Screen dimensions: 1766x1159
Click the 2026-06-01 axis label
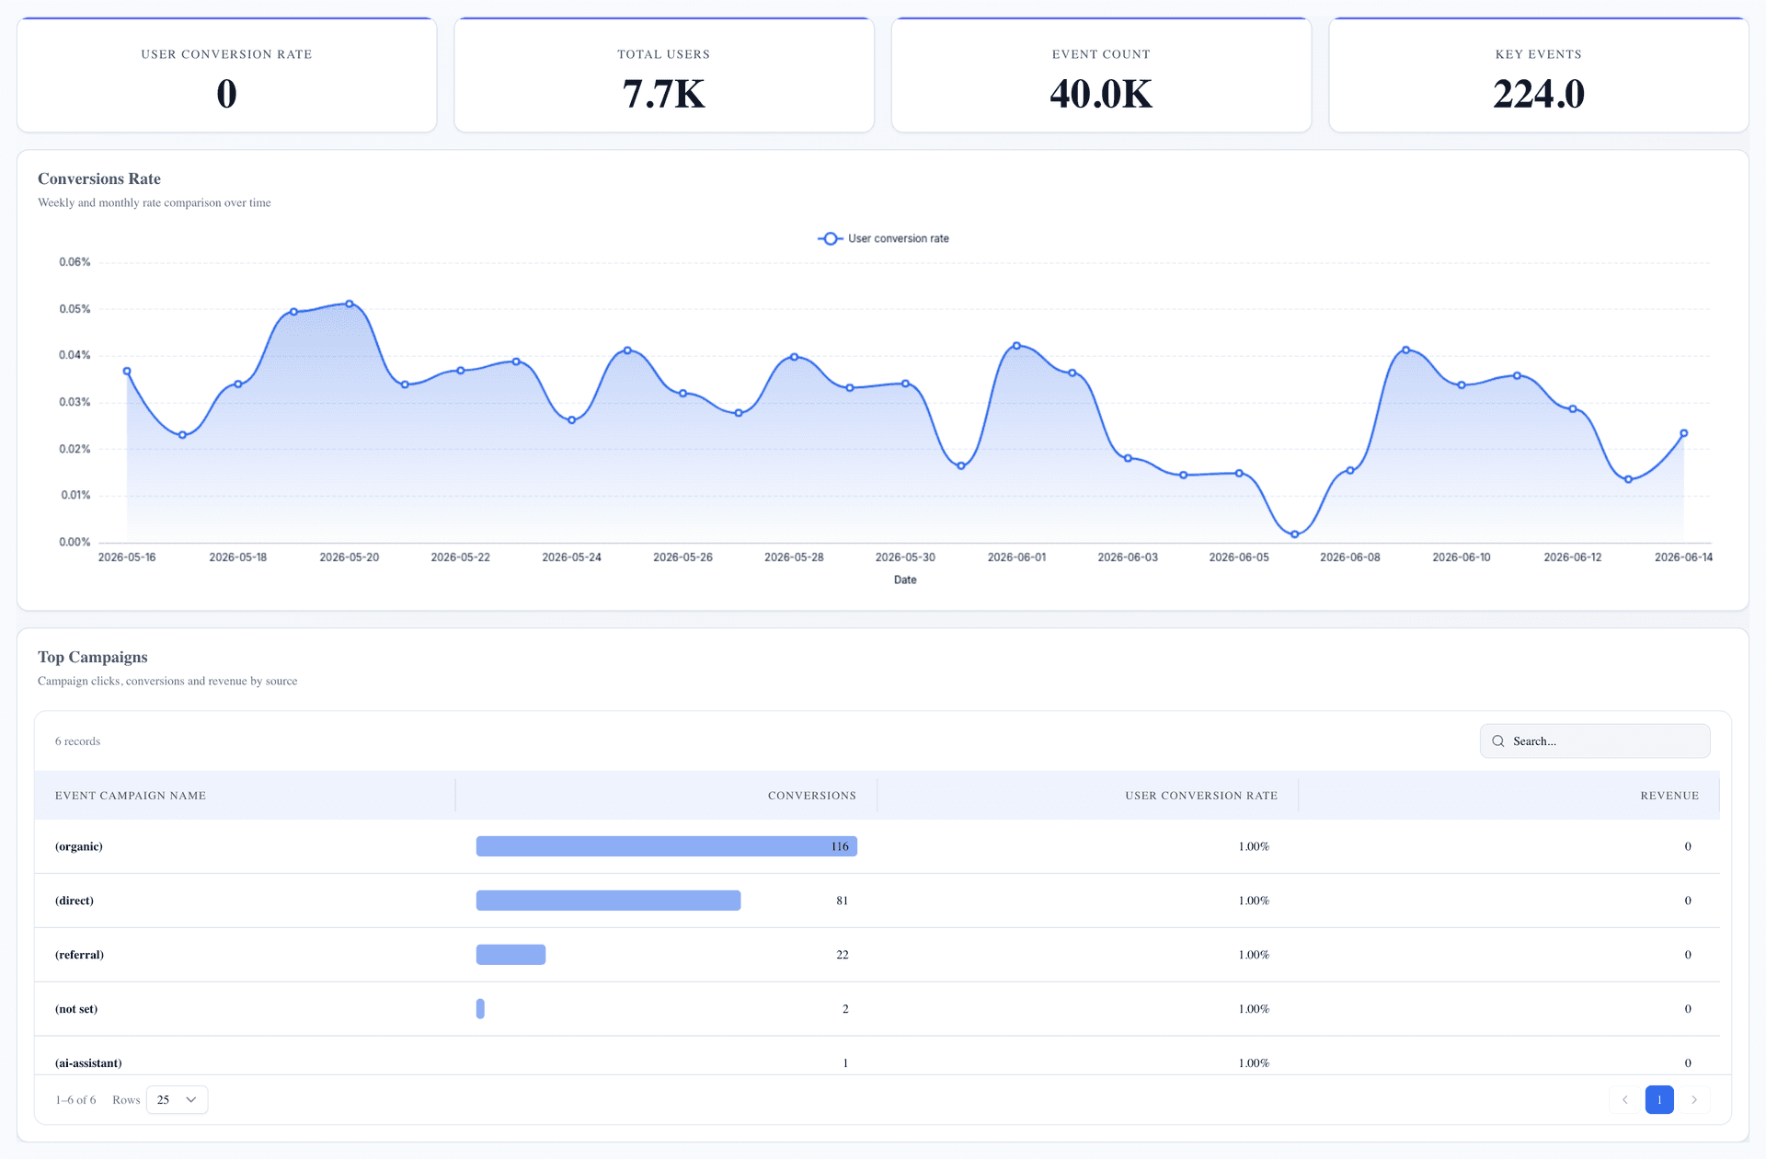[1016, 557]
